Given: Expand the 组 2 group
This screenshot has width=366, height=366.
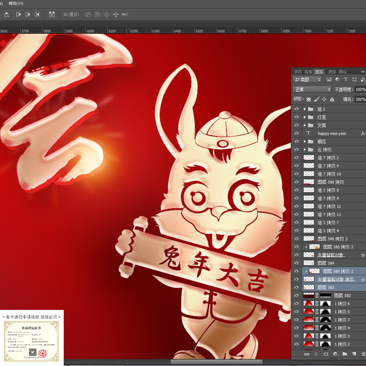Looking at the screenshot, I should tap(305, 109).
